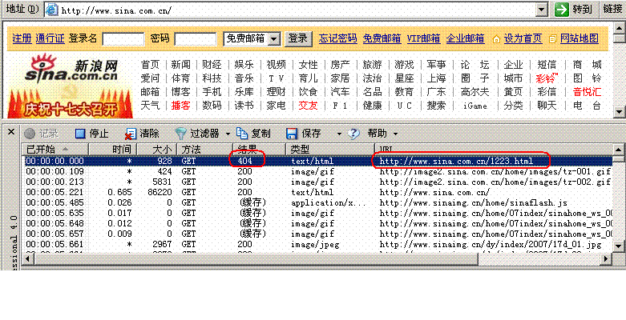Open the 免费邮箱 mailbox type dropdown
The width and height of the screenshot is (626, 320).
point(274,39)
